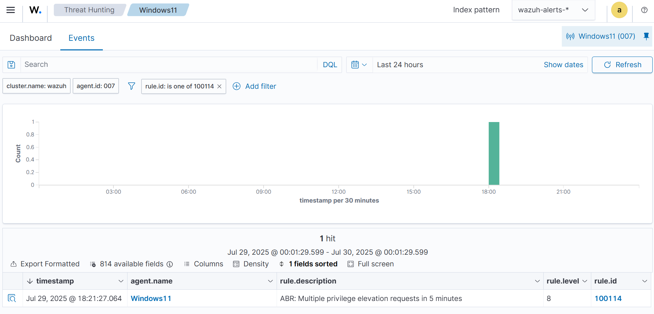Click the saved queries disk icon

click(12, 65)
